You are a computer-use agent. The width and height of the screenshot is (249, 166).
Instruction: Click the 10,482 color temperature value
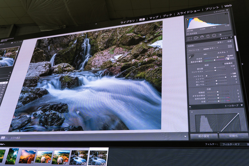(x=230, y=56)
